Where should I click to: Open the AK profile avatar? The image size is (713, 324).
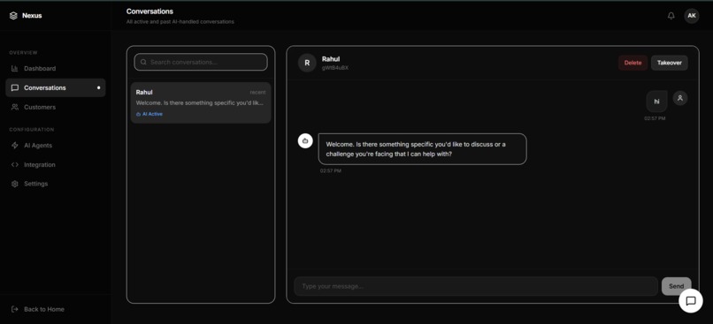click(x=692, y=15)
